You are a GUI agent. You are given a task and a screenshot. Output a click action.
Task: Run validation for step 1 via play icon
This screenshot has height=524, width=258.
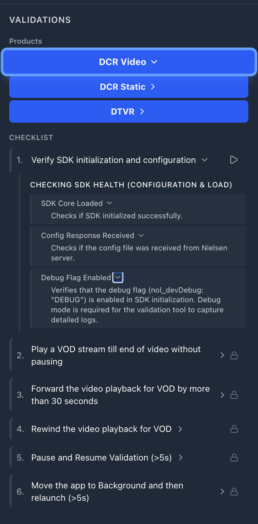[234, 160]
